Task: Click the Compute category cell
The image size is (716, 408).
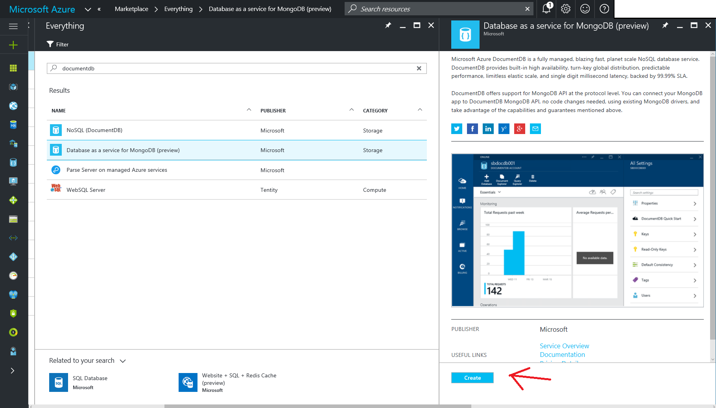Action: click(375, 190)
